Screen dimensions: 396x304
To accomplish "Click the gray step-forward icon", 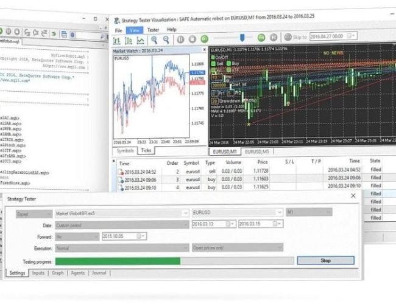I will point(274,37).
